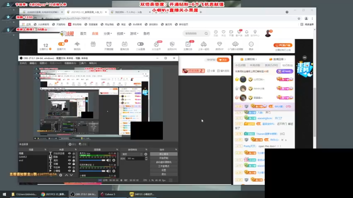Open the 火力全开 flame icon

(156, 44)
